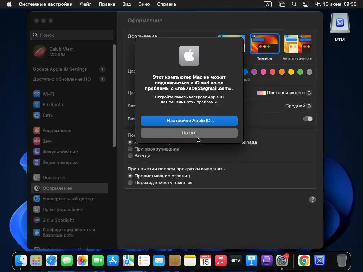This screenshot has height=272, width=363.
Task: Open Apple TV app in Dock
Action: click(x=236, y=261)
